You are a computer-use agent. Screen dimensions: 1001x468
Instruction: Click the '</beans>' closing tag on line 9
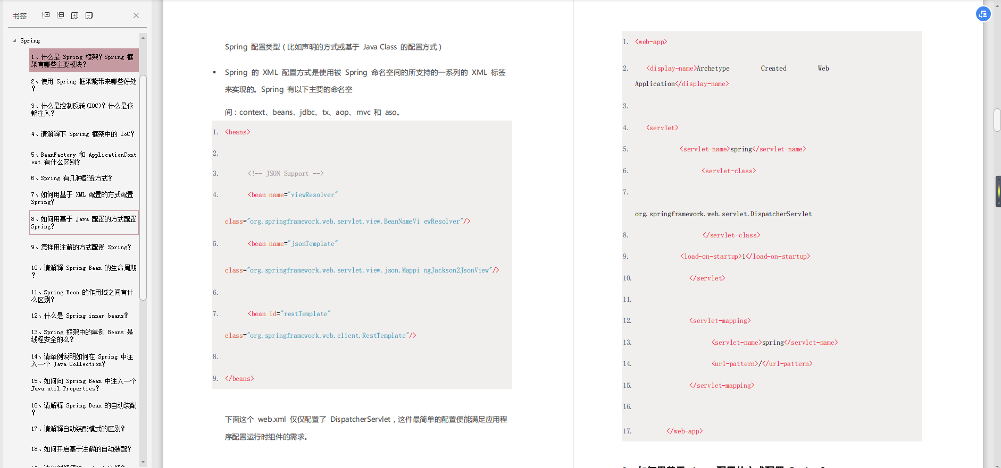pos(239,378)
